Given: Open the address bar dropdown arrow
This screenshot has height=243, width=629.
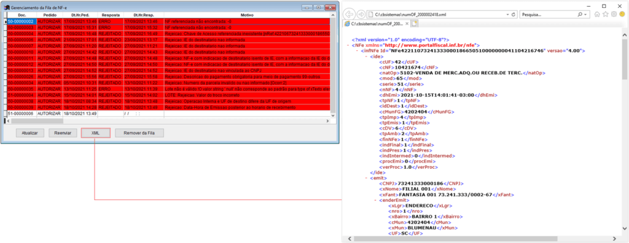Looking at the screenshot, I should pyautogui.click(x=507, y=14).
